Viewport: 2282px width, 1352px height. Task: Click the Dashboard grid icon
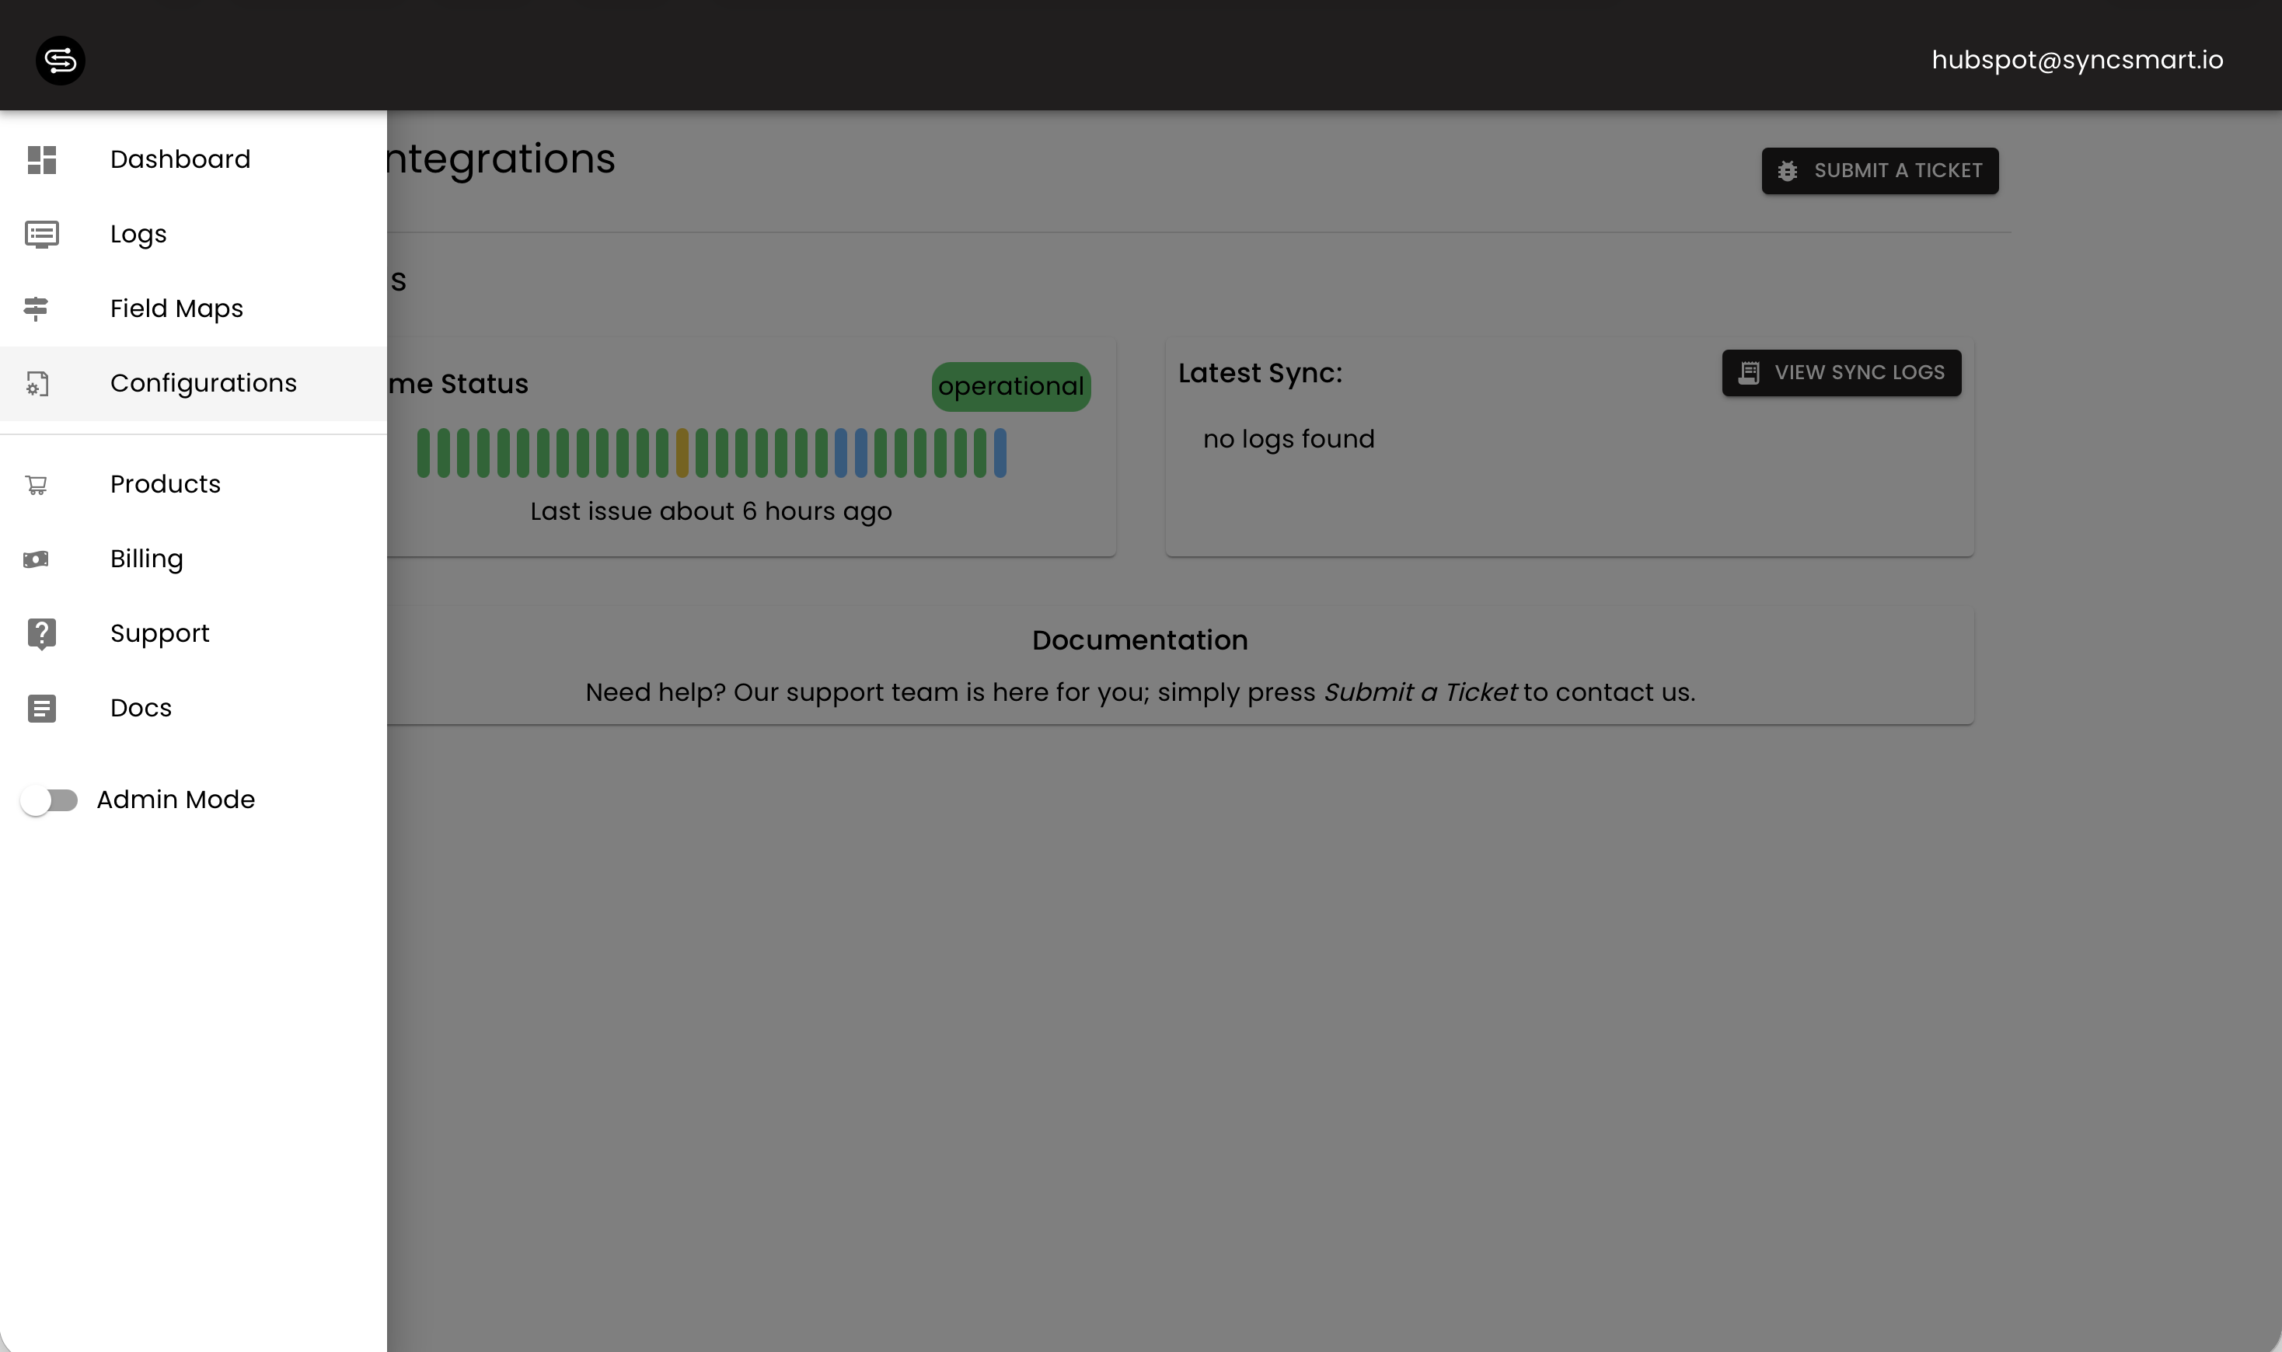pyautogui.click(x=41, y=159)
